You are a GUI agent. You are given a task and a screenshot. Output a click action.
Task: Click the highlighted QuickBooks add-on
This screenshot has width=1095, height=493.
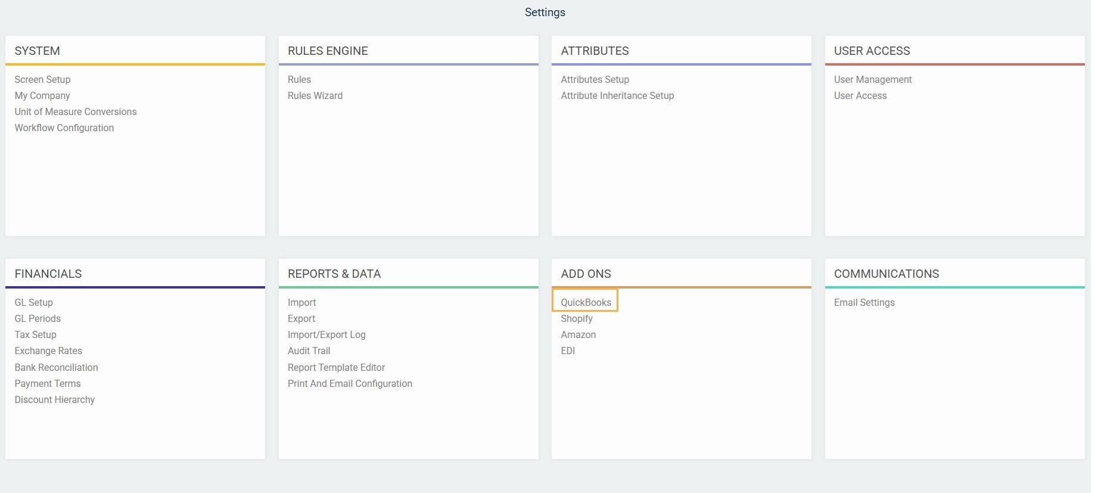[586, 302]
